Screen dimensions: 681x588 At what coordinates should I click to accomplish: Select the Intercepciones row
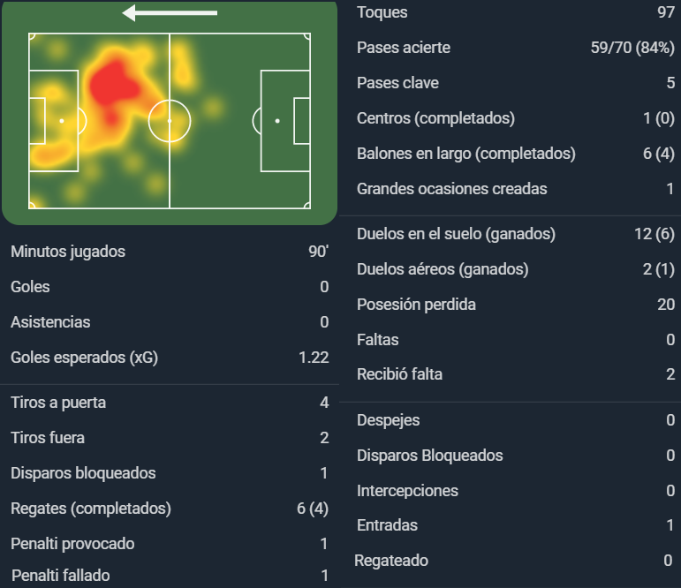pyautogui.click(x=516, y=491)
